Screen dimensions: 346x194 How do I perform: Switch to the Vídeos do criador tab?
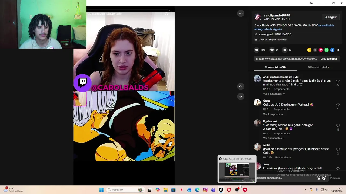[318, 67]
